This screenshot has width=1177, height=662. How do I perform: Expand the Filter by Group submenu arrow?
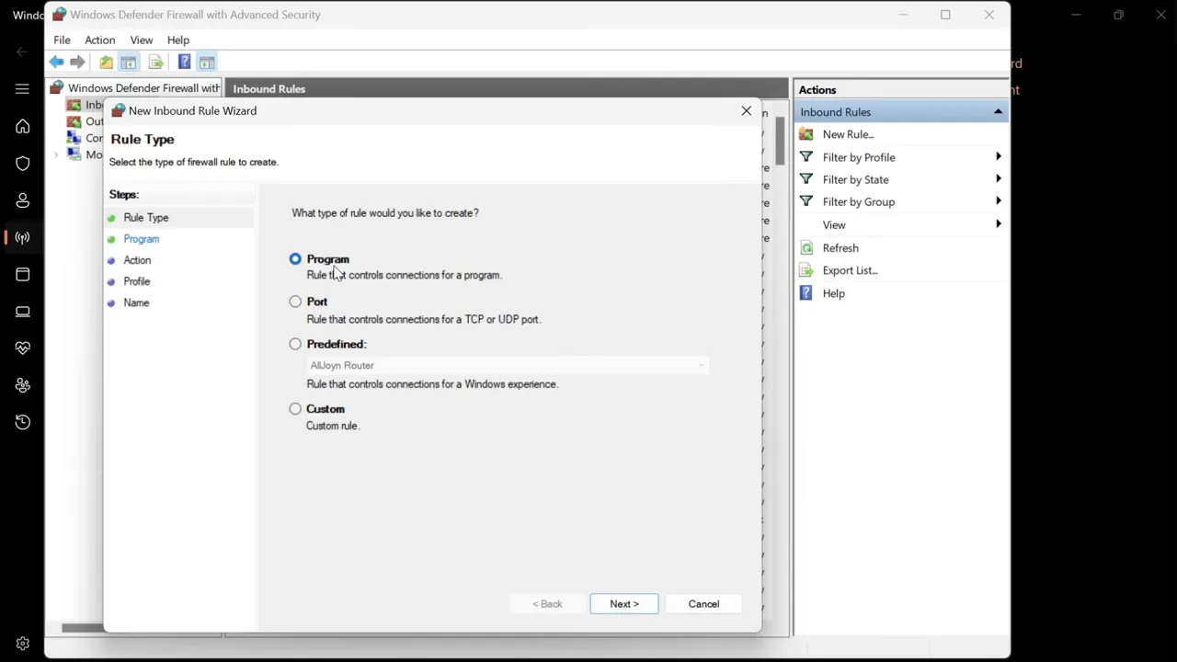tap(999, 201)
